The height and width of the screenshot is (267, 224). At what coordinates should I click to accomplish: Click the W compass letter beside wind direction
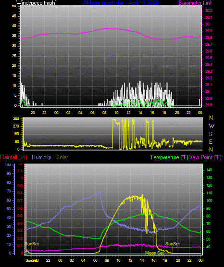coord(212,126)
